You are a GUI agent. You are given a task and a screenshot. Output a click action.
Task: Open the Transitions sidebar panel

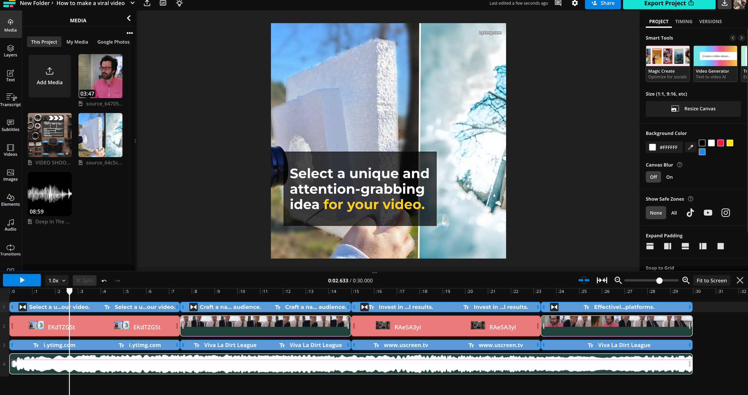click(x=10, y=250)
